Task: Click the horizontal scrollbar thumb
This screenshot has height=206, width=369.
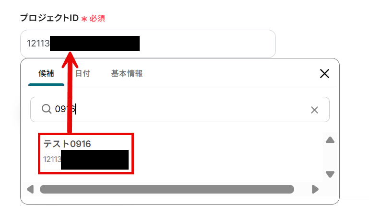Action: coord(167,189)
